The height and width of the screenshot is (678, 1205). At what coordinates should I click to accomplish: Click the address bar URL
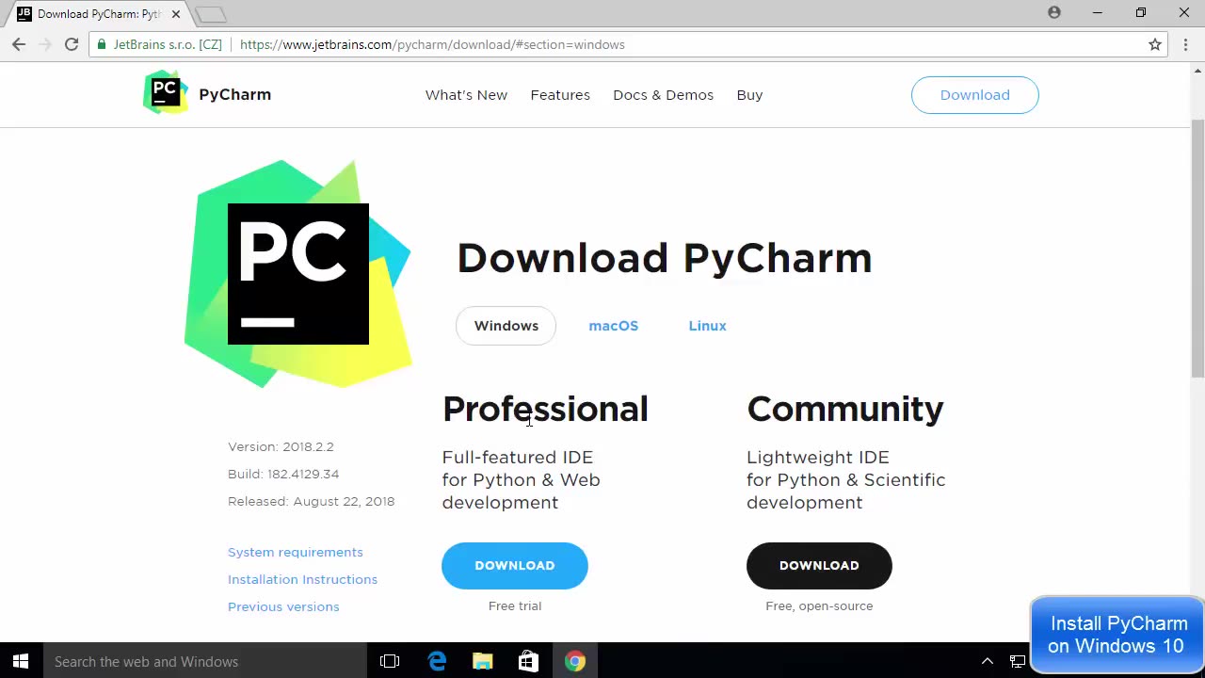click(432, 44)
